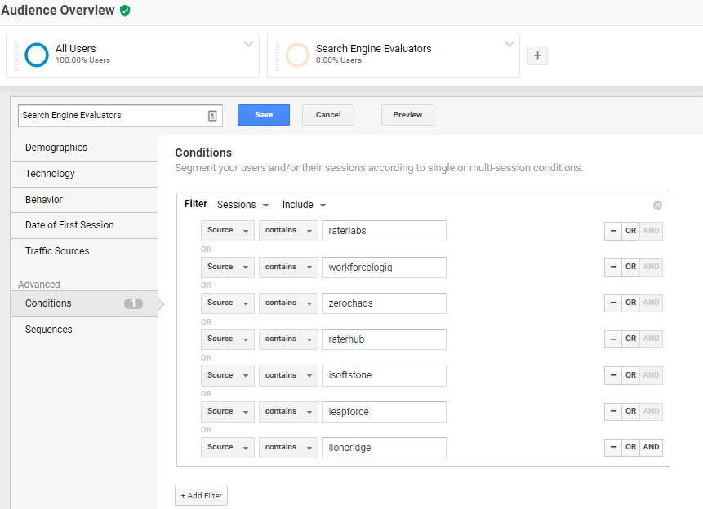Click the Search Engine Evaluators circle icon
Viewport: 703px width, 509px height.
[298, 55]
